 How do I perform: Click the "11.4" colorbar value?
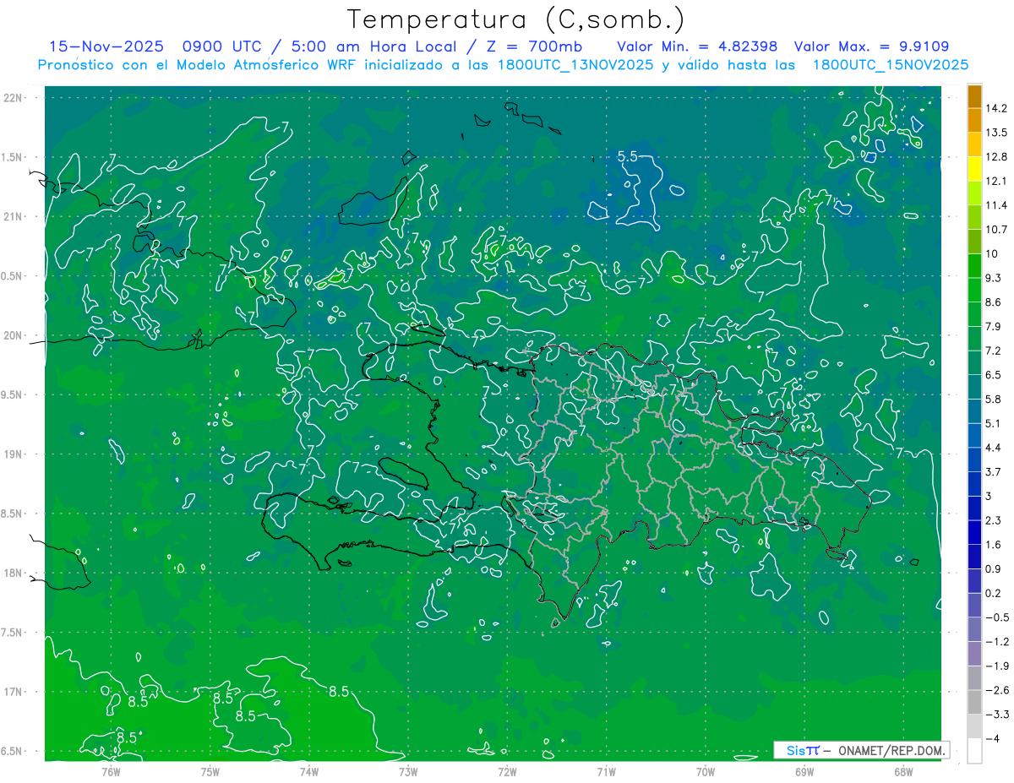[x=996, y=205]
